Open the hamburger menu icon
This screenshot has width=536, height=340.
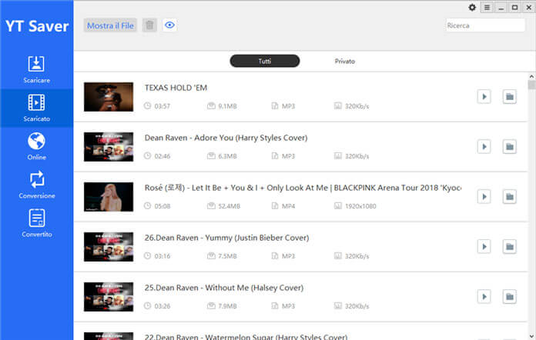(x=487, y=7)
